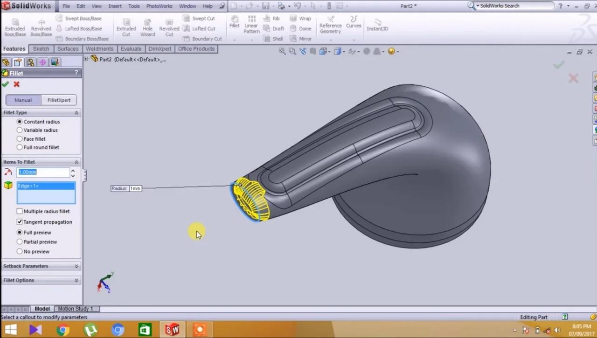
Task: Open the Linear Pattern tool
Action: (x=251, y=27)
